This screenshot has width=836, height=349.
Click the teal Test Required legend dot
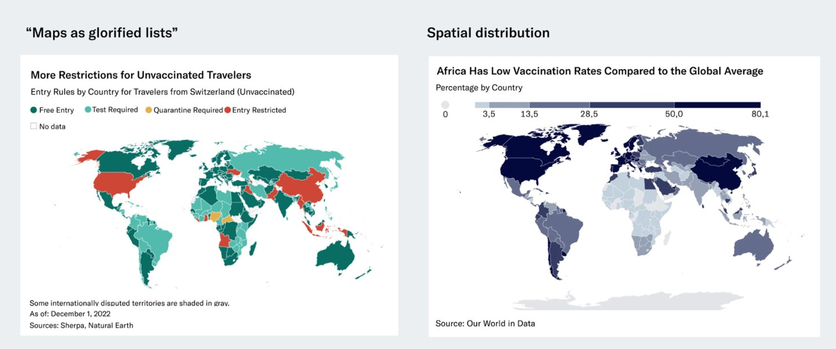tap(88, 110)
